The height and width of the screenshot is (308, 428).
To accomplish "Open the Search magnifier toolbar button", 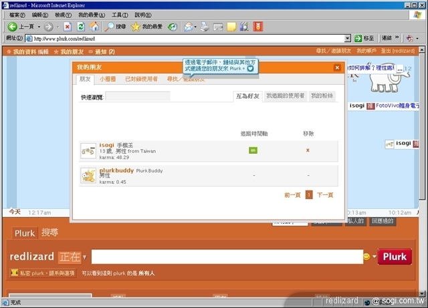I will [116, 27].
